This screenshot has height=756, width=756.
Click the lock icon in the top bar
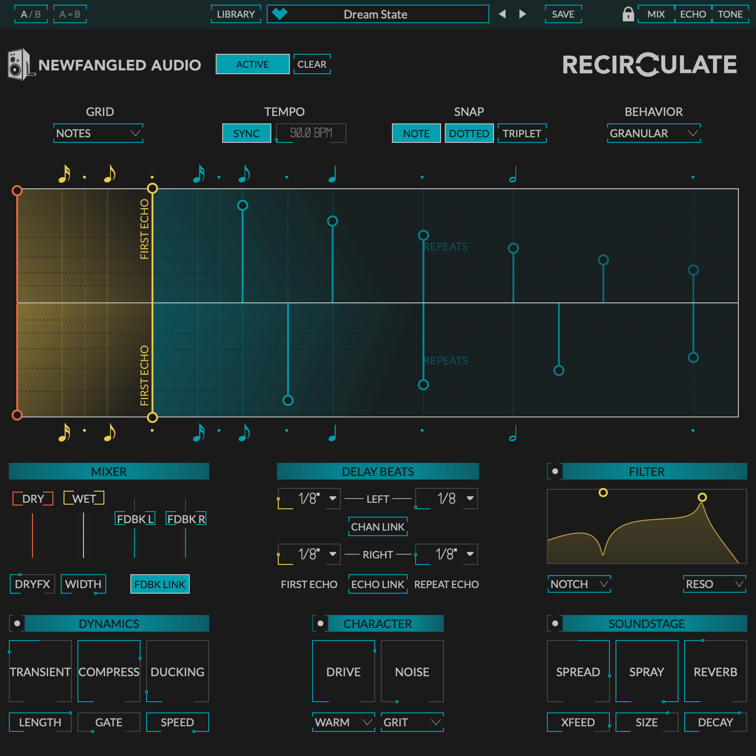628,14
